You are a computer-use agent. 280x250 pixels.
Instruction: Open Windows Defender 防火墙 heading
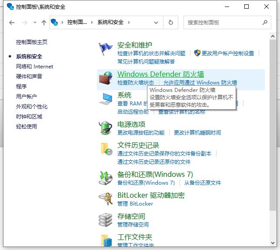160,74
